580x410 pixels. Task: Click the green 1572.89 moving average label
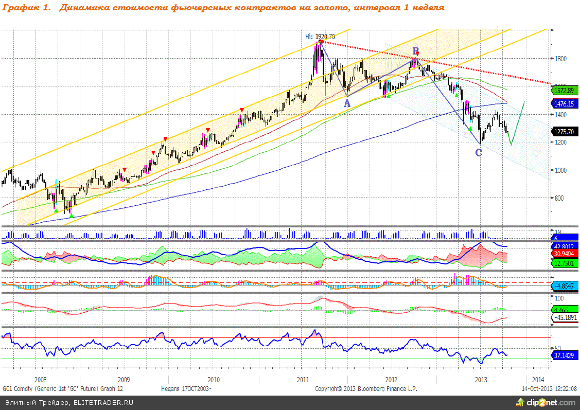point(565,91)
